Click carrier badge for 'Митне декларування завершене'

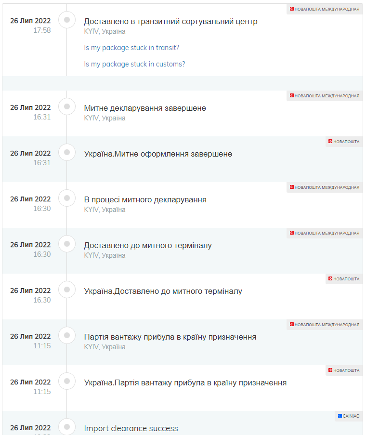coord(325,96)
